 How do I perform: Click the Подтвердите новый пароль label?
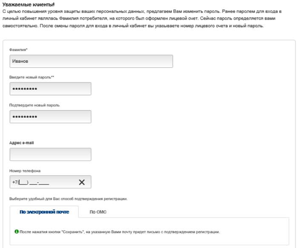point(34,105)
